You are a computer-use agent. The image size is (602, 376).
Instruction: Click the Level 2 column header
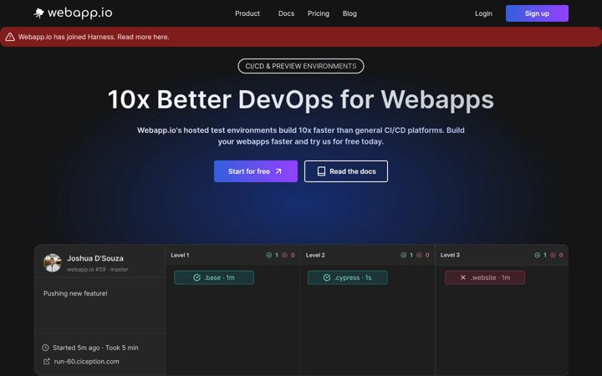(x=315, y=255)
